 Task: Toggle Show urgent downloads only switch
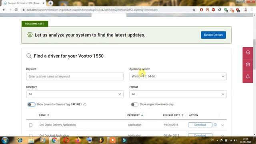tap(134, 104)
